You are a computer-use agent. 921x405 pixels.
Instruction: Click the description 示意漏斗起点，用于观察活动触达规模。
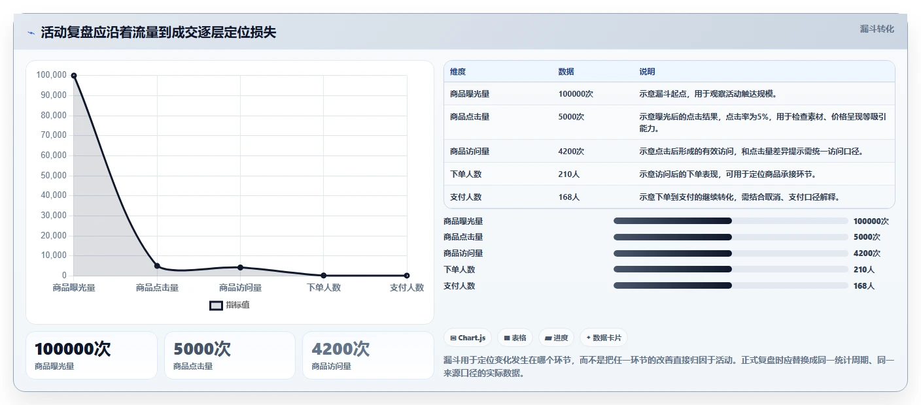tap(708, 94)
